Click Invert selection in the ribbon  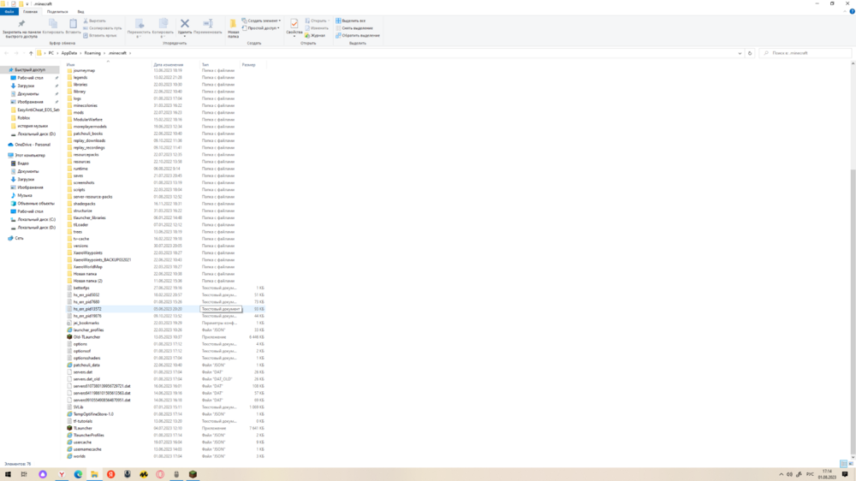358,35
